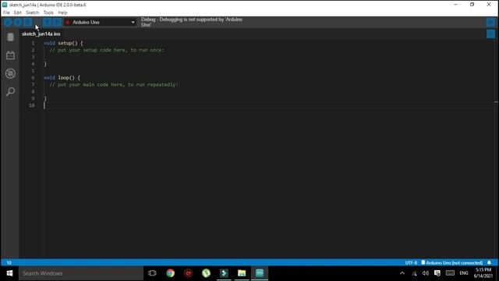Open the taskbar clock showing 5:15 PM
Screen dimensions: 499x281
[483, 273]
